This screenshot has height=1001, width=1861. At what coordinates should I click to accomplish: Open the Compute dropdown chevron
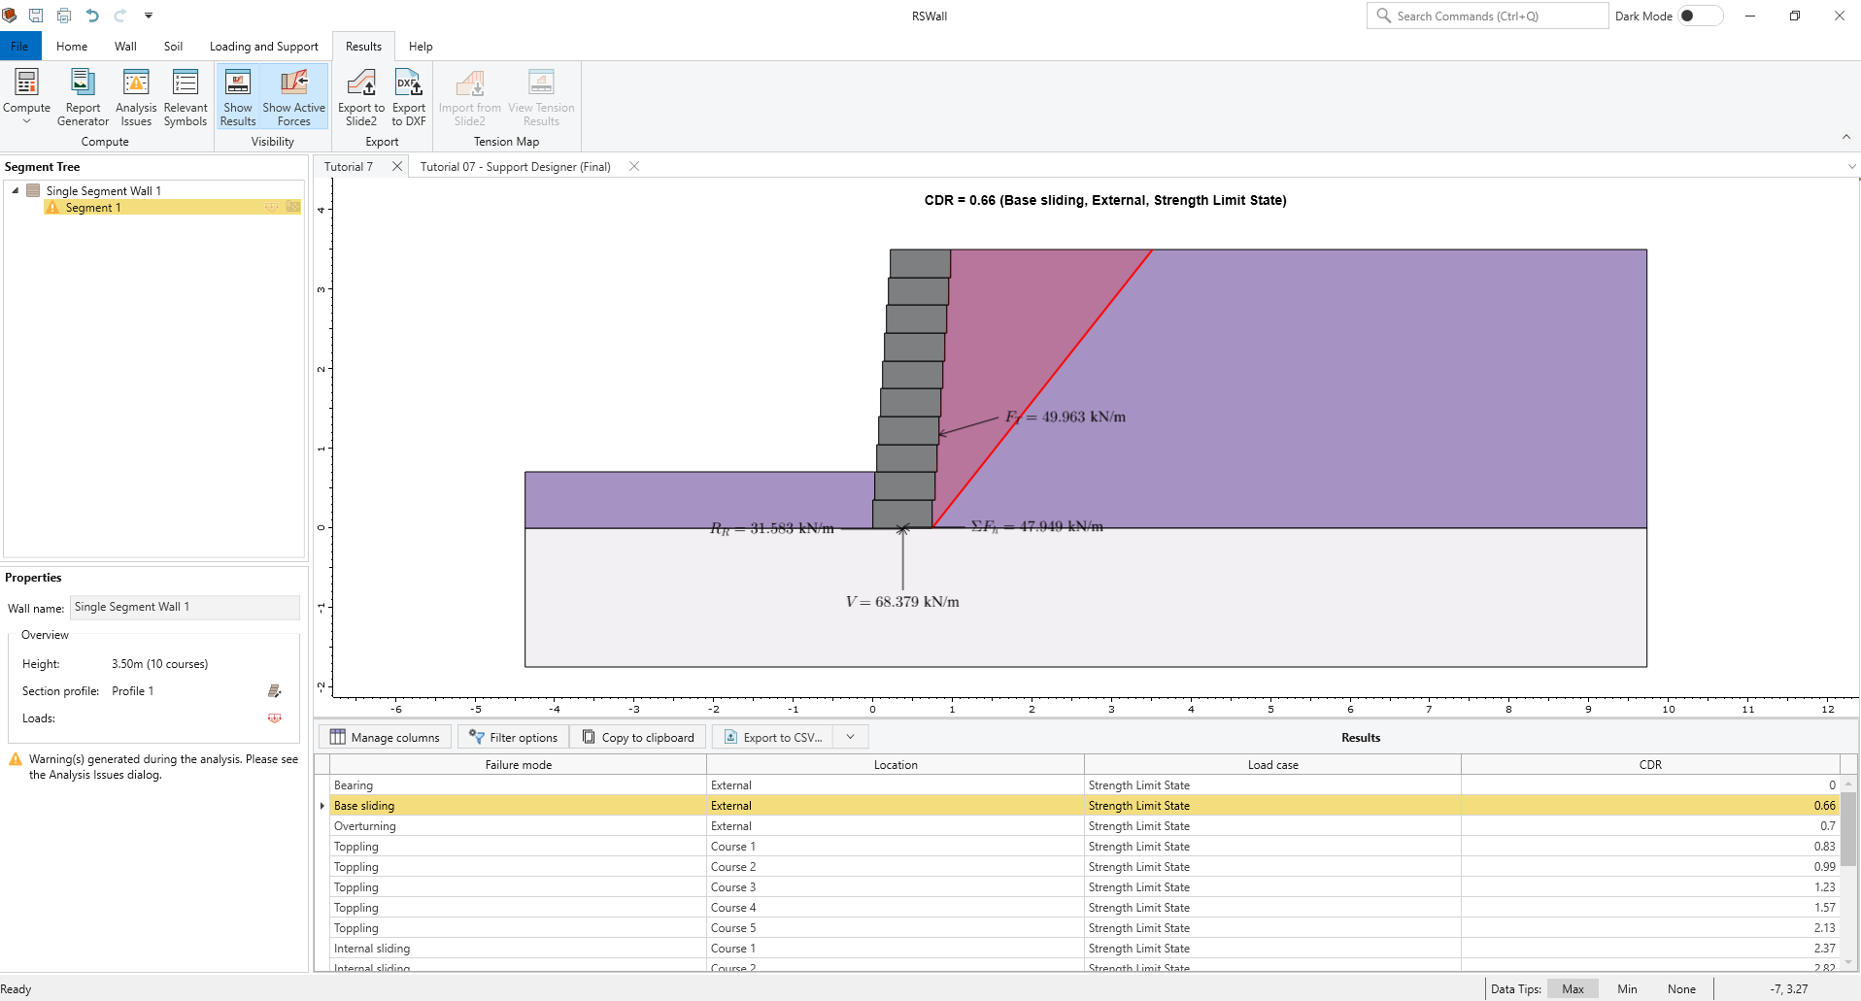tap(26, 121)
